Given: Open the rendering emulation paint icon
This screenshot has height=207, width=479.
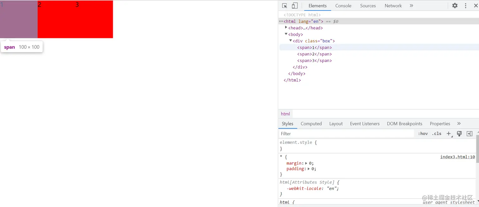Looking at the screenshot, I should [459, 134].
